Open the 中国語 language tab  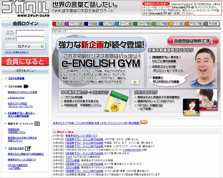91,24
